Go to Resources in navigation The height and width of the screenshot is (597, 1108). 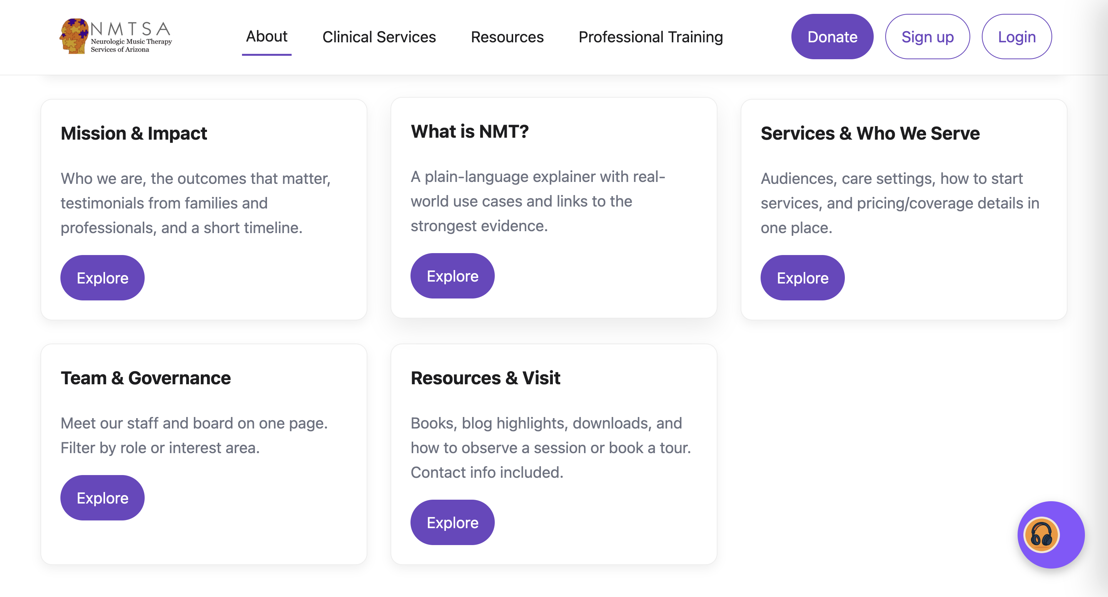click(x=507, y=37)
